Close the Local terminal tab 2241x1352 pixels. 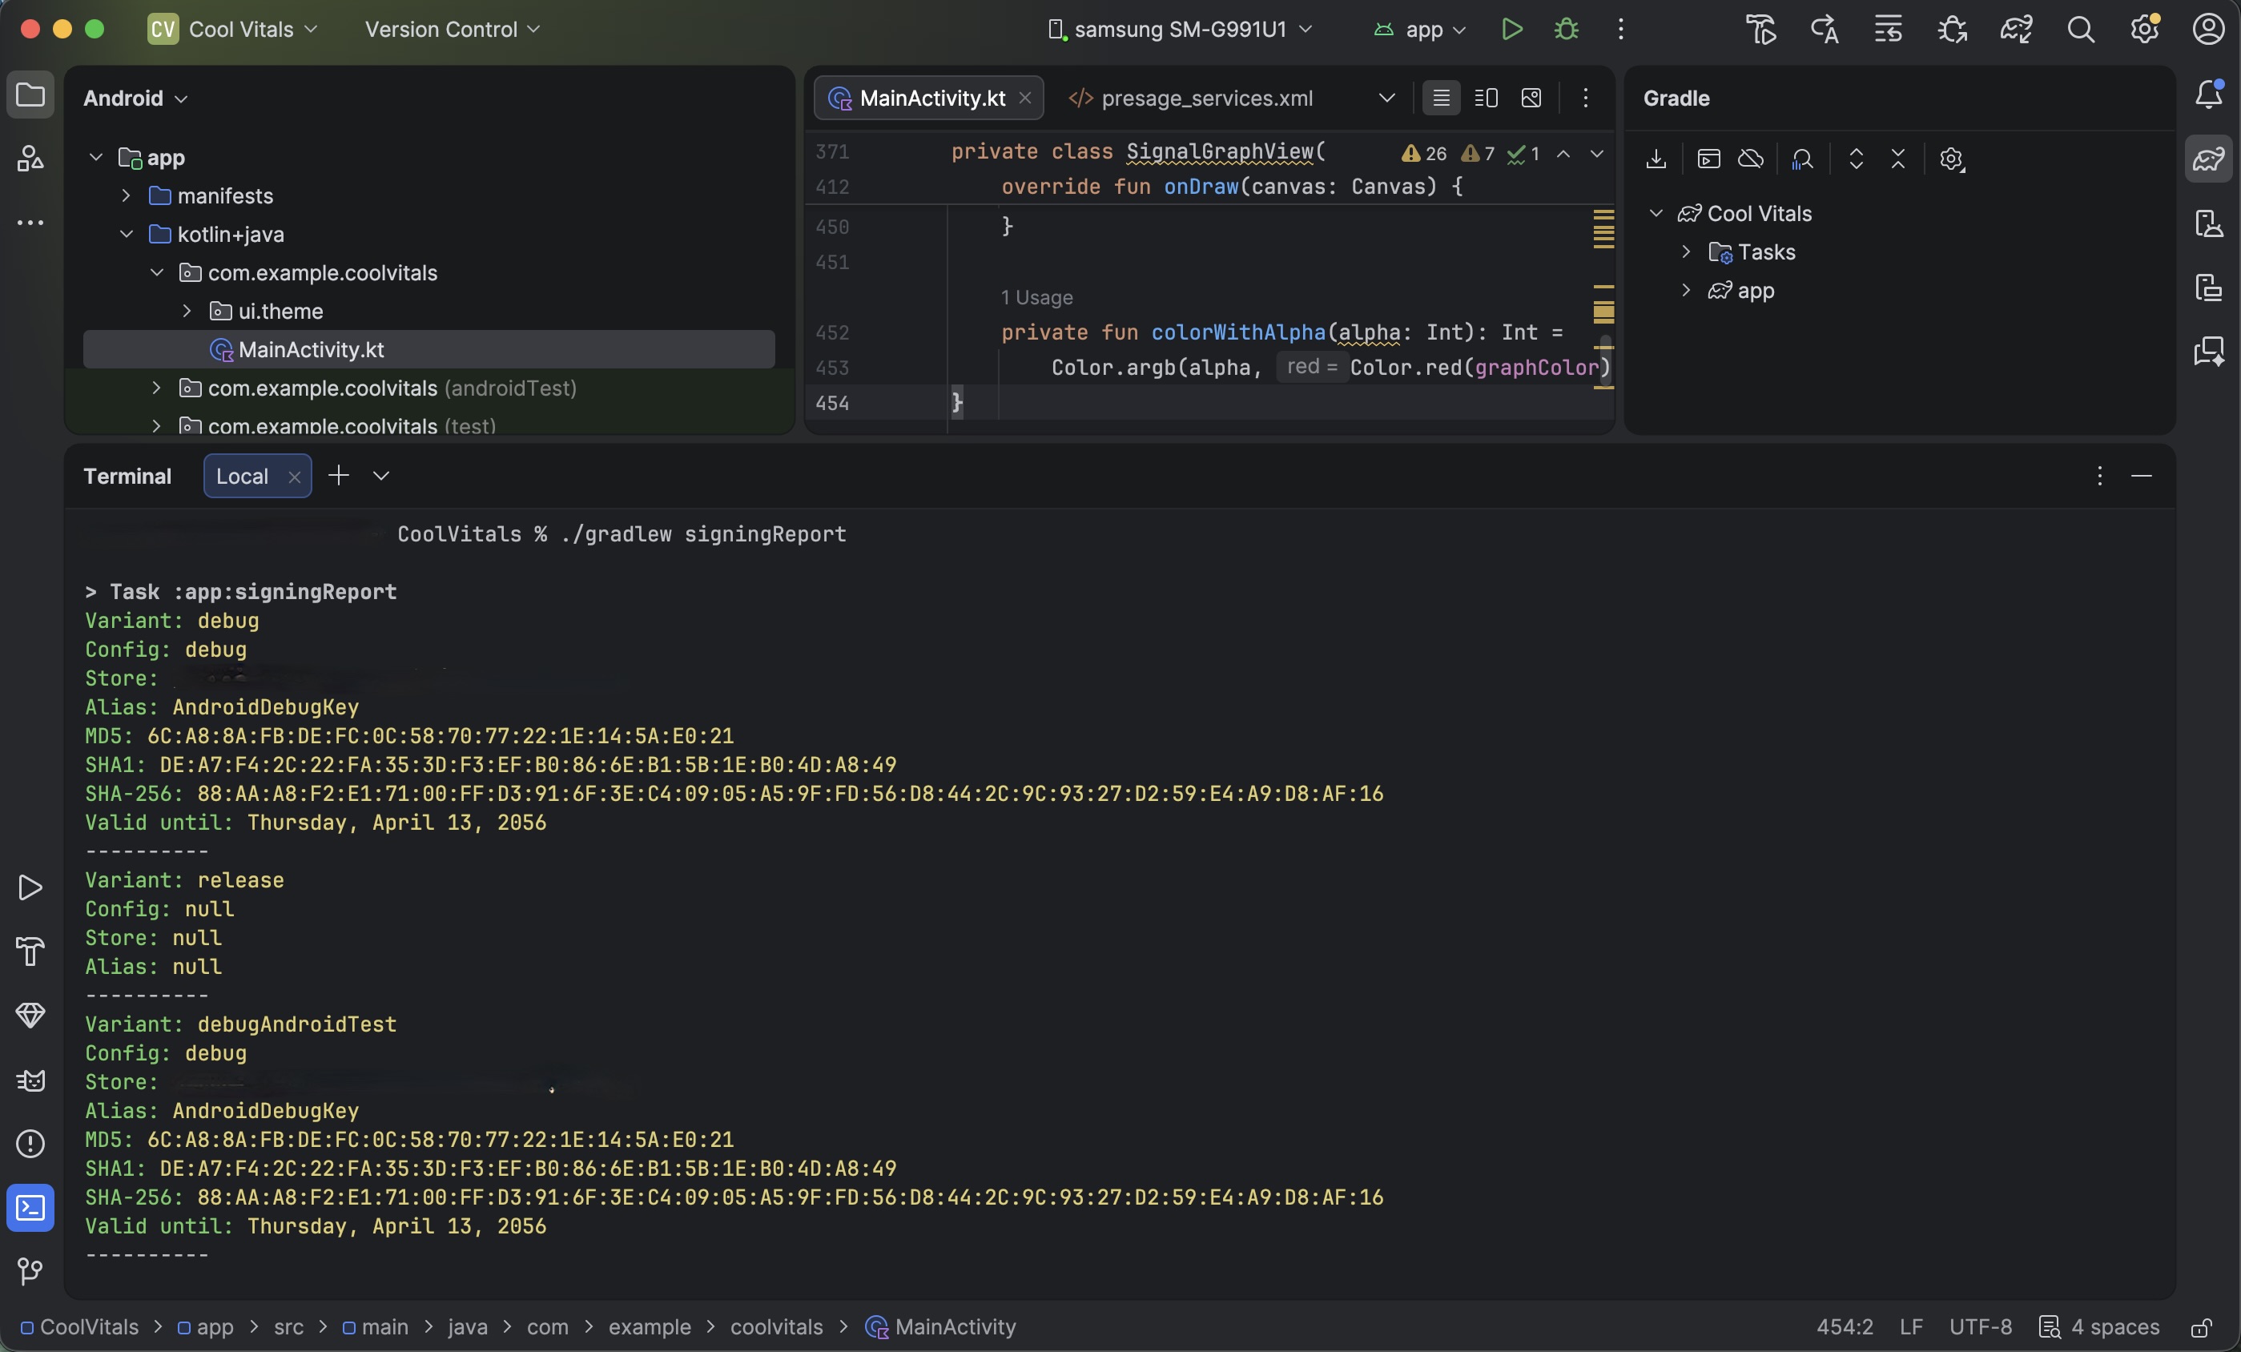click(x=294, y=477)
